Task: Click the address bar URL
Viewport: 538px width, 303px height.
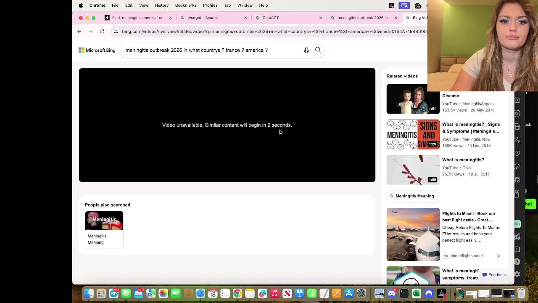Action: 274,32
